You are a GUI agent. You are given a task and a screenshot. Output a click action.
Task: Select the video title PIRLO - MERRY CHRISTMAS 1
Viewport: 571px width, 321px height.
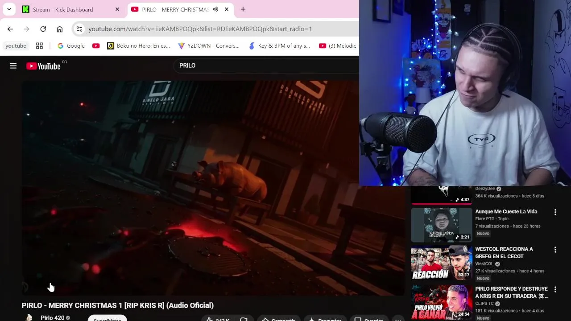pyautogui.click(x=118, y=305)
